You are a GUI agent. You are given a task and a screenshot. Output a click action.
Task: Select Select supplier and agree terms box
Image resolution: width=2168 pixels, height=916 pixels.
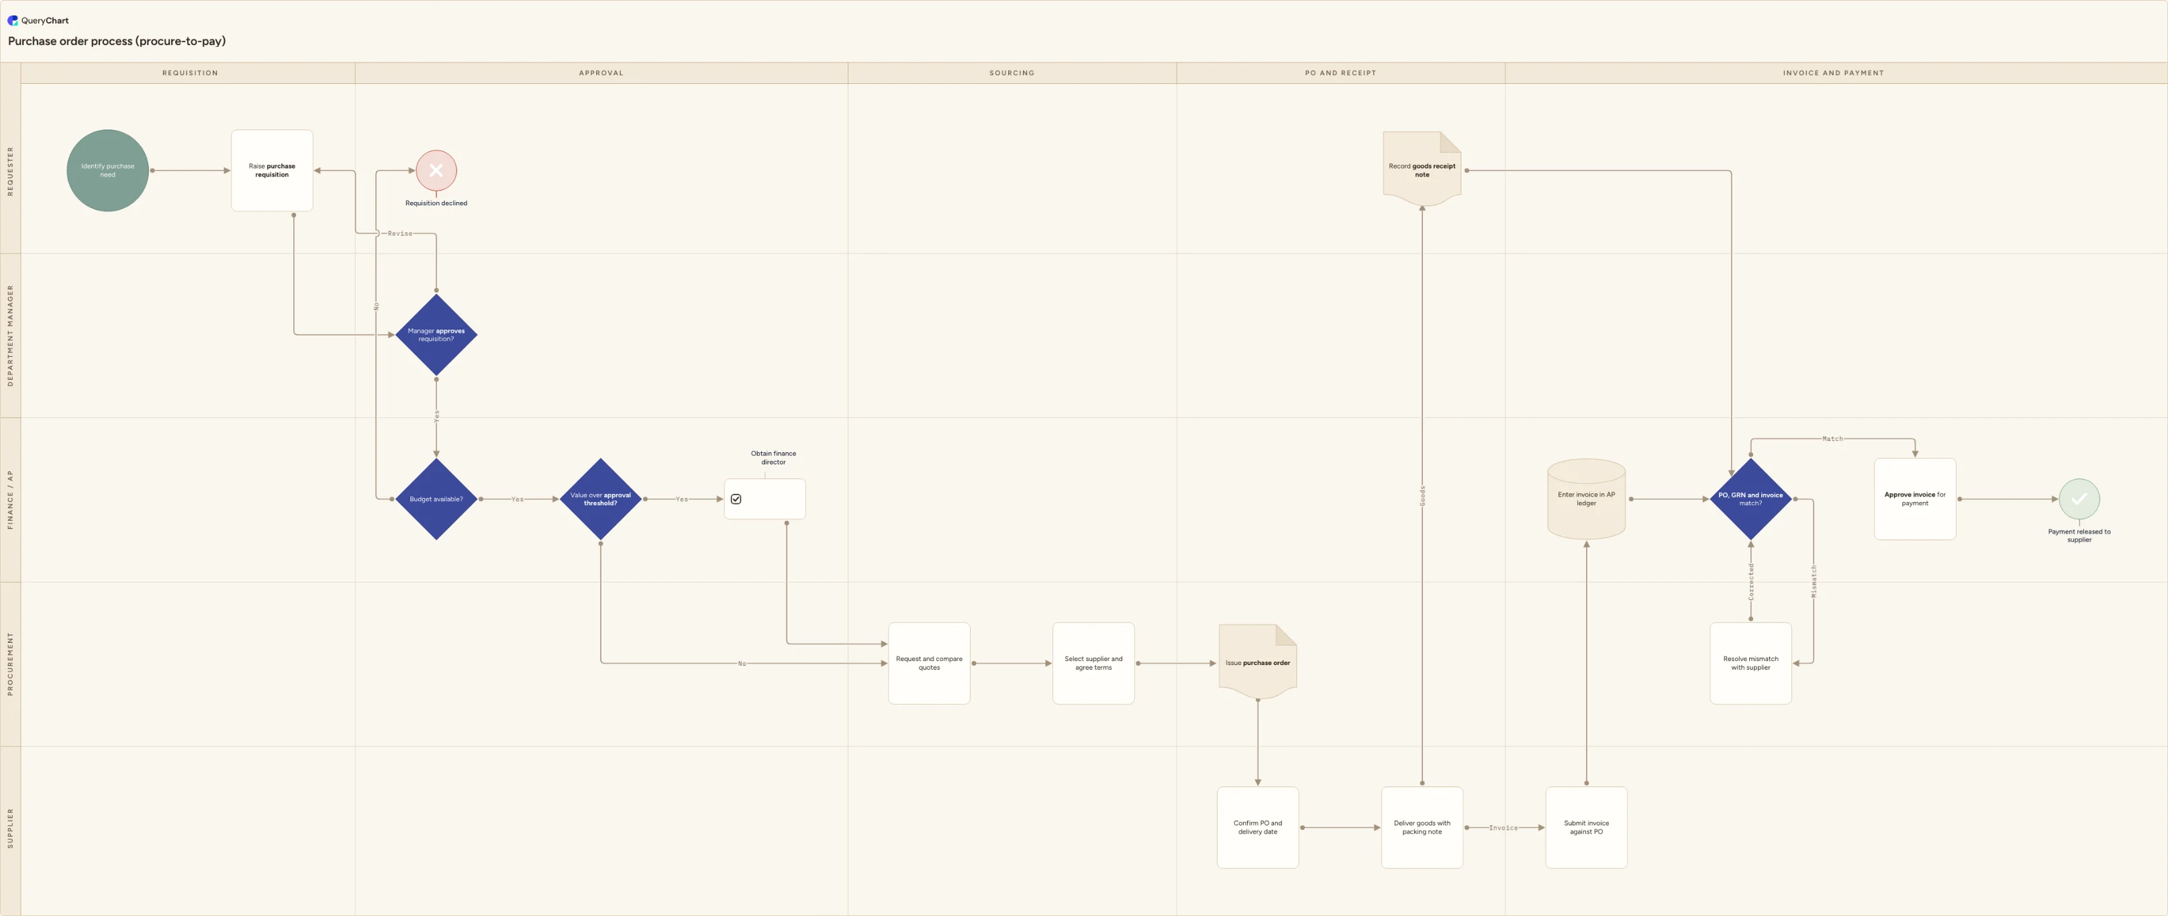coord(1093,663)
